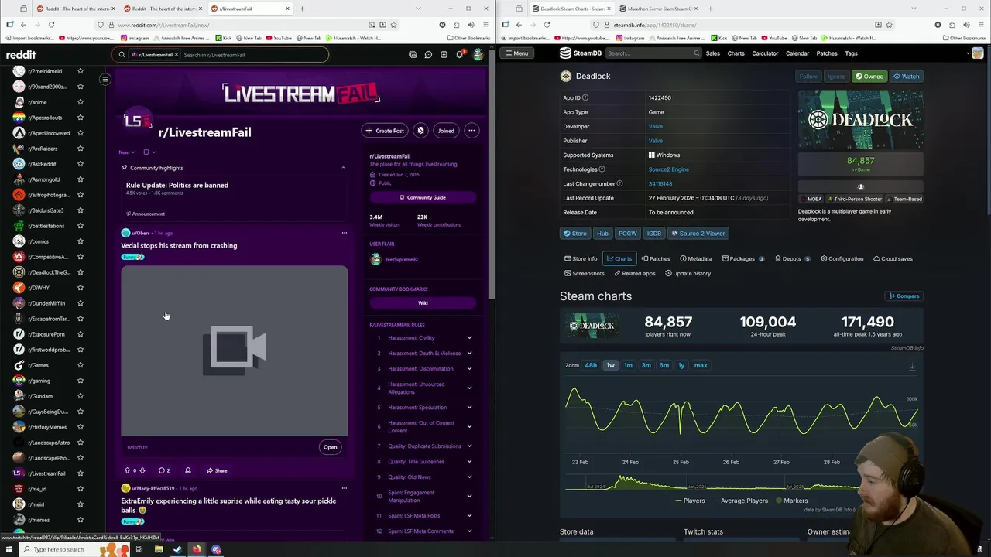Viewport: 991px width, 557px height.
Task: Open Deadlock Steam Store link button
Action: (x=574, y=234)
